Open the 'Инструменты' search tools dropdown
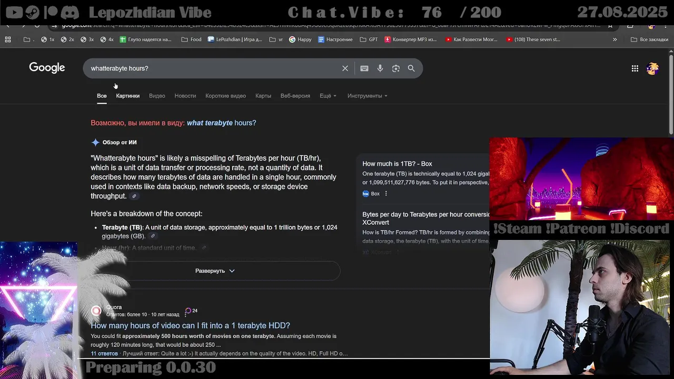 tap(368, 96)
